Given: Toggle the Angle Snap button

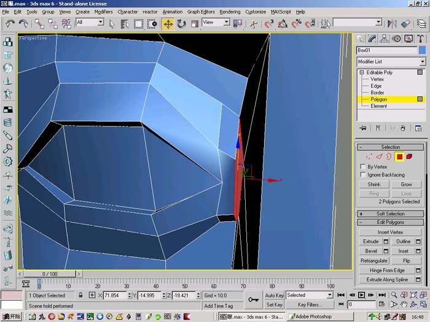Looking at the screenshot, I should coord(283,24).
